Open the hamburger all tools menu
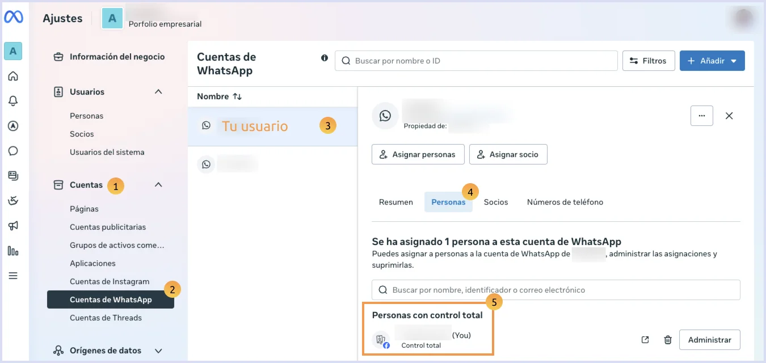This screenshot has width=766, height=363. tap(13, 276)
